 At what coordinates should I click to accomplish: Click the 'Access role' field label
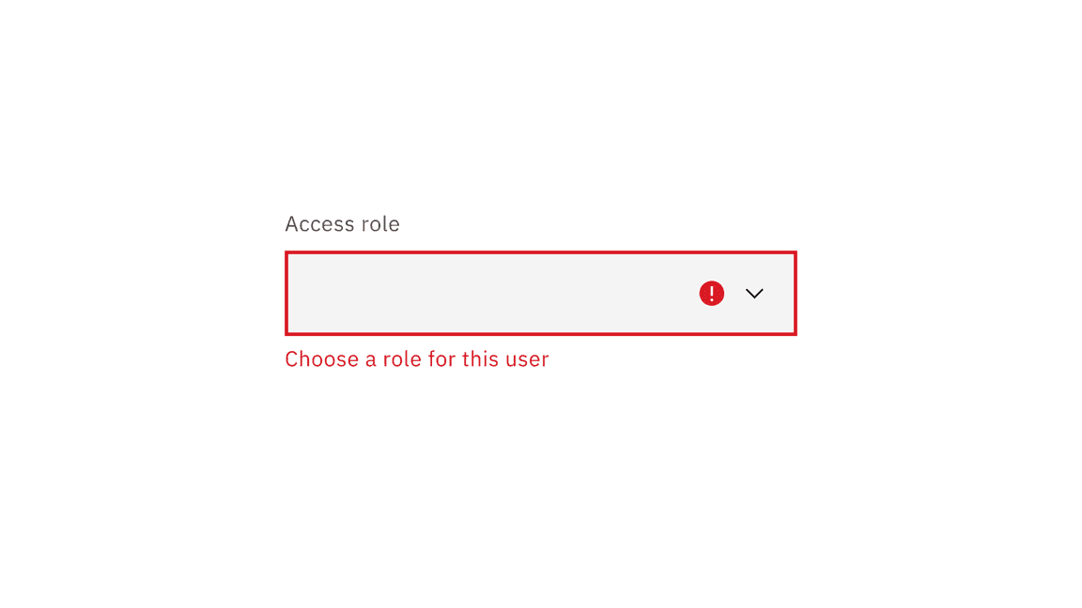[342, 223]
